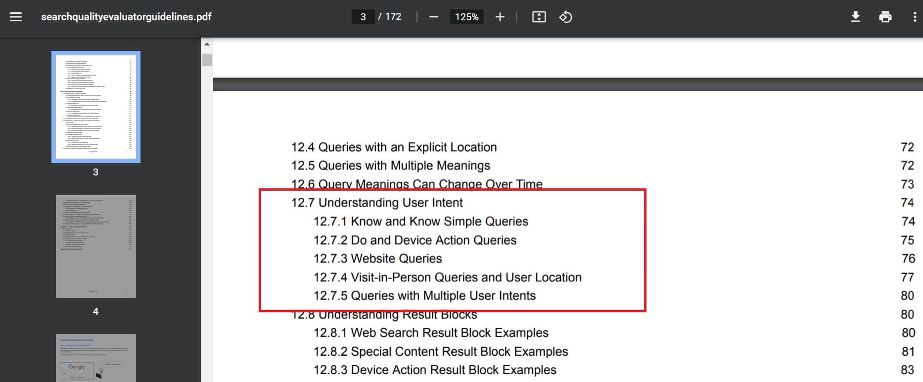Click the searchqualityevaluatorguidelines.pdf file title
923x382 pixels.
click(x=126, y=17)
